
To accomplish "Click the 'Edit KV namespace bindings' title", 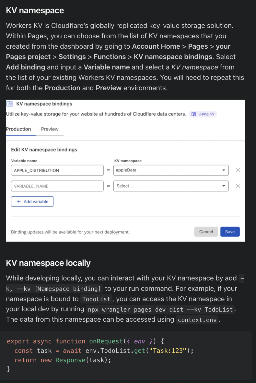I will click(x=44, y=150).
